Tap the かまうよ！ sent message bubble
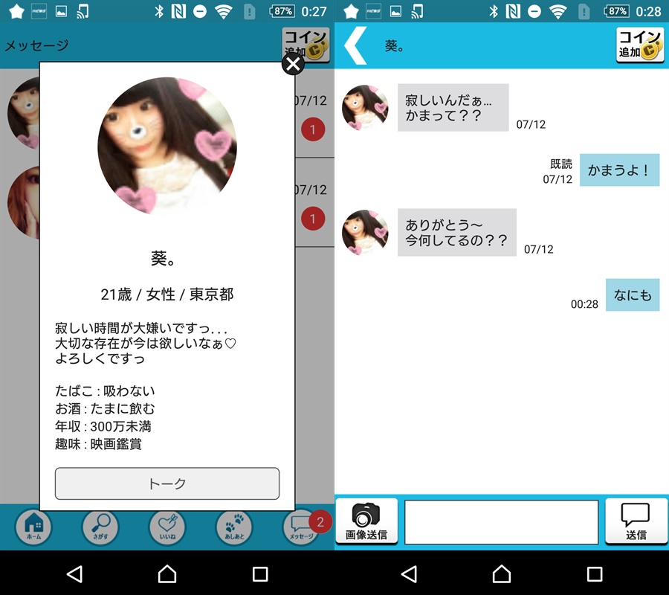 (619, 170)
